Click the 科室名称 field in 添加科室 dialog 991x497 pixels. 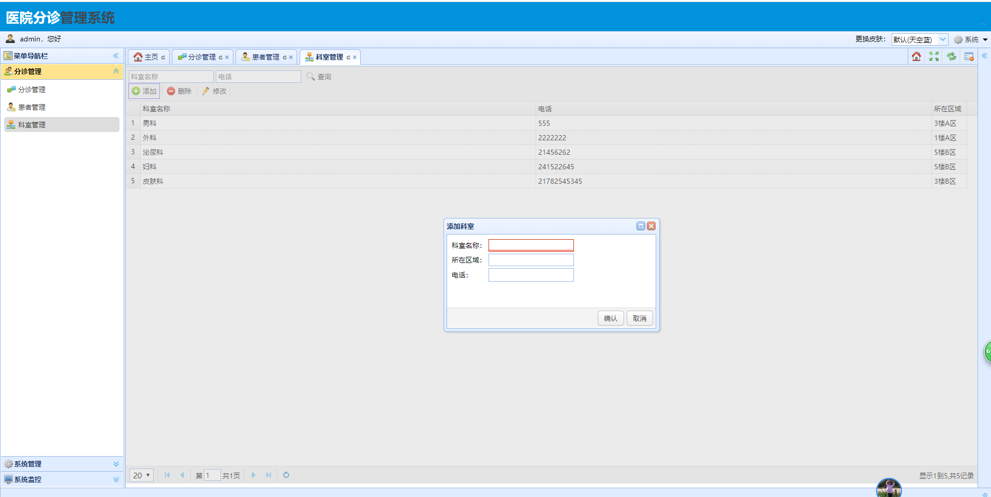pos(531,245)
